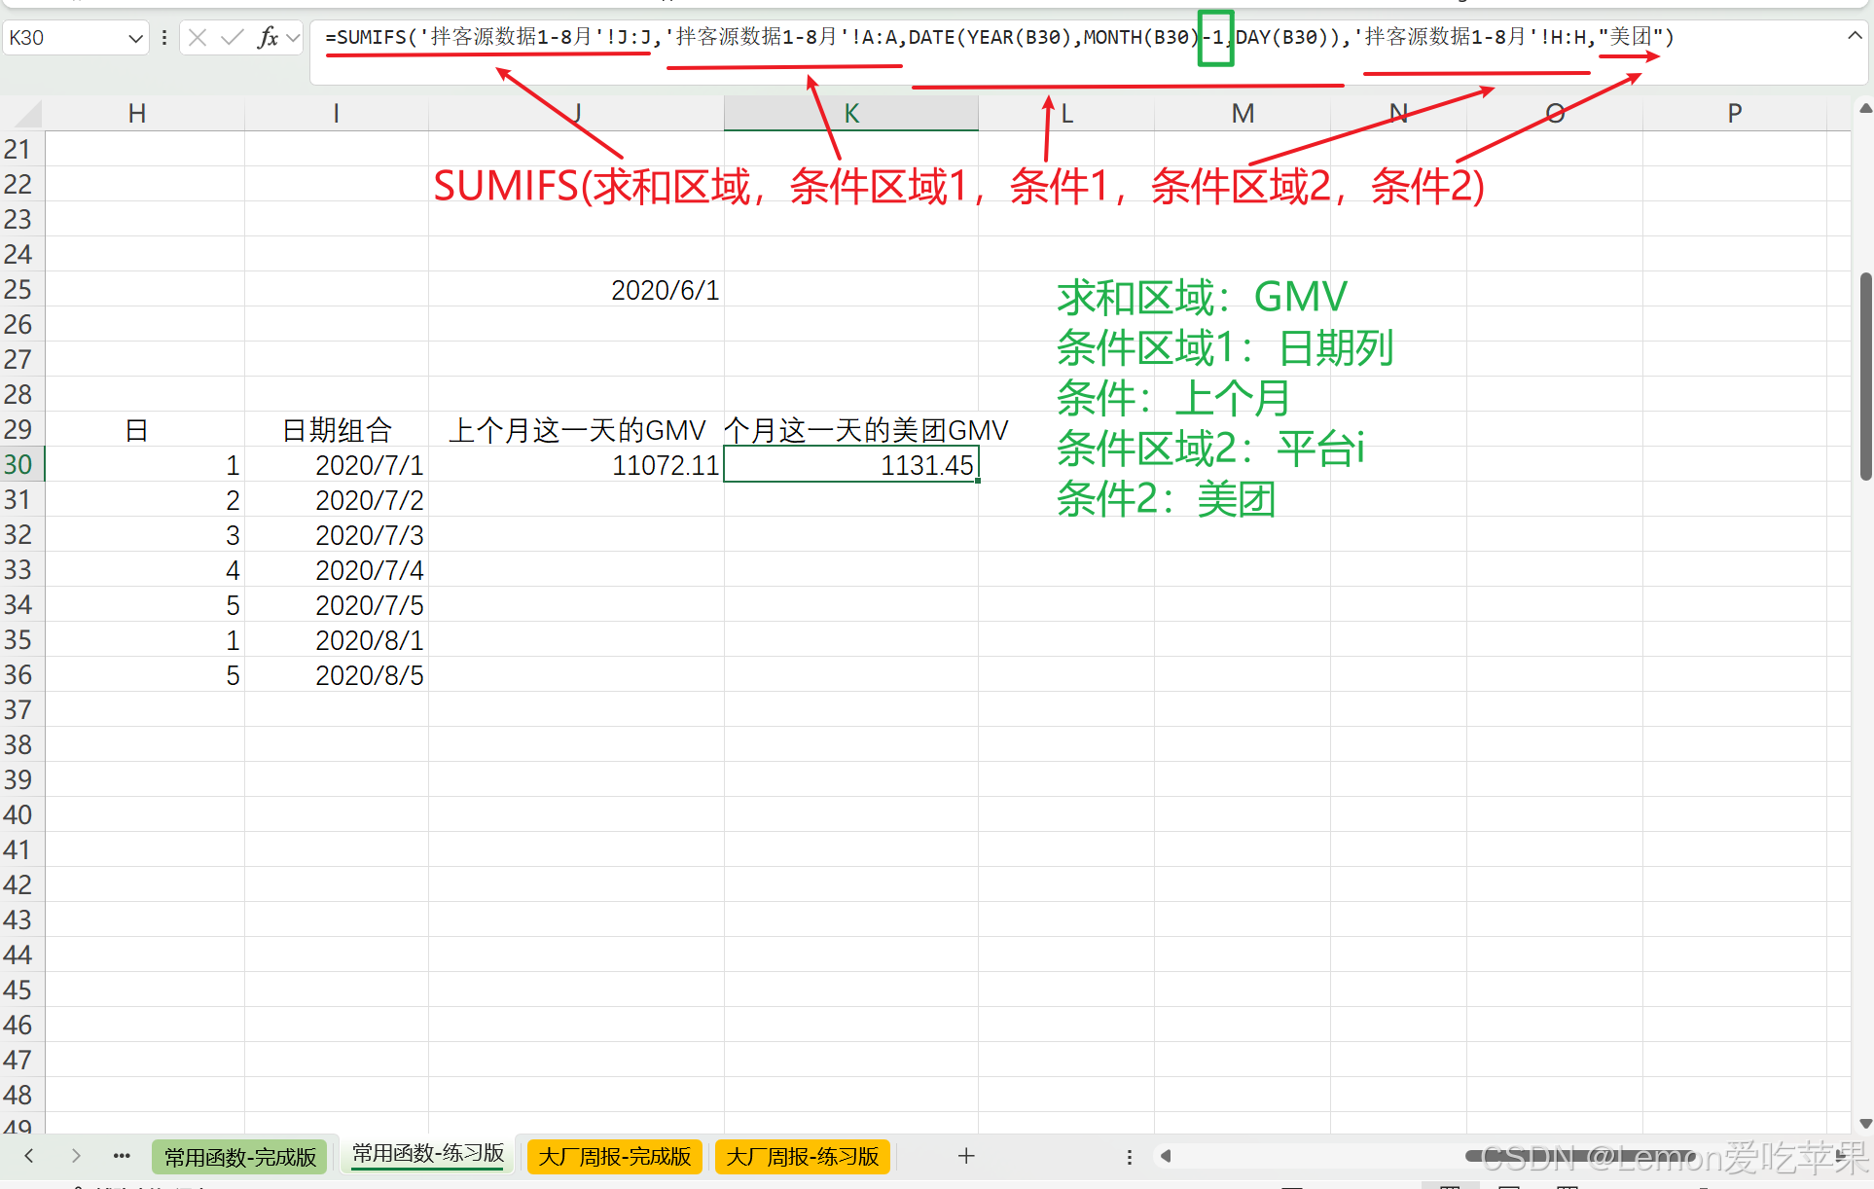Screen dimensions: 1874x1189
Task: Add a new sheet with the plus icon
Action: coord(966,1156)
